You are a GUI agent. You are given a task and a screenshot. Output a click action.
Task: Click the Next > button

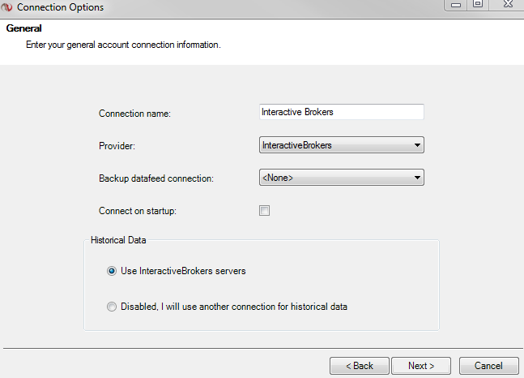[x=421, y=366]
